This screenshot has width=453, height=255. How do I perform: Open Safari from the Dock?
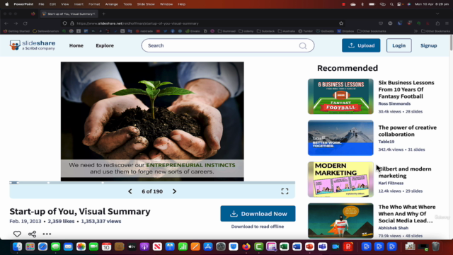click(42, 246)
